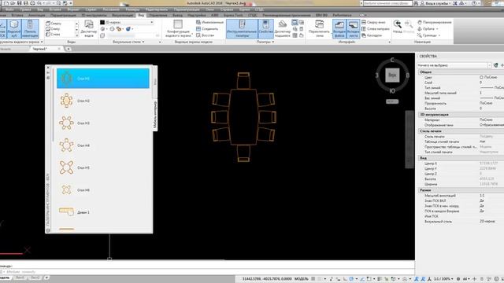The image size is (504, 283).
Task: Open annotation scale 1:1 dropdown
Action: (x=444, y=279)
